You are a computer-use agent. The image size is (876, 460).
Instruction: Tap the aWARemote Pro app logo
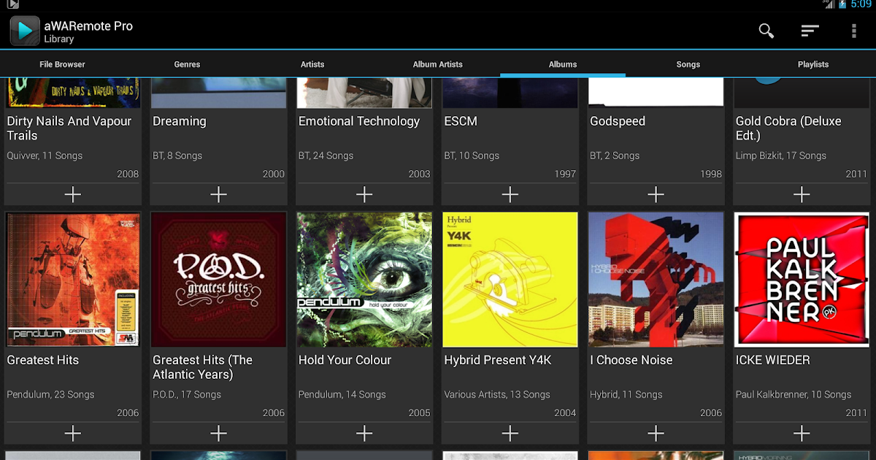point(24,31)
